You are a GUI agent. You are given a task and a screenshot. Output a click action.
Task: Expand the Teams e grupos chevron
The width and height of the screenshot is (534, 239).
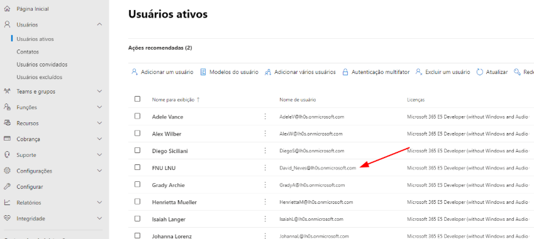99,92
